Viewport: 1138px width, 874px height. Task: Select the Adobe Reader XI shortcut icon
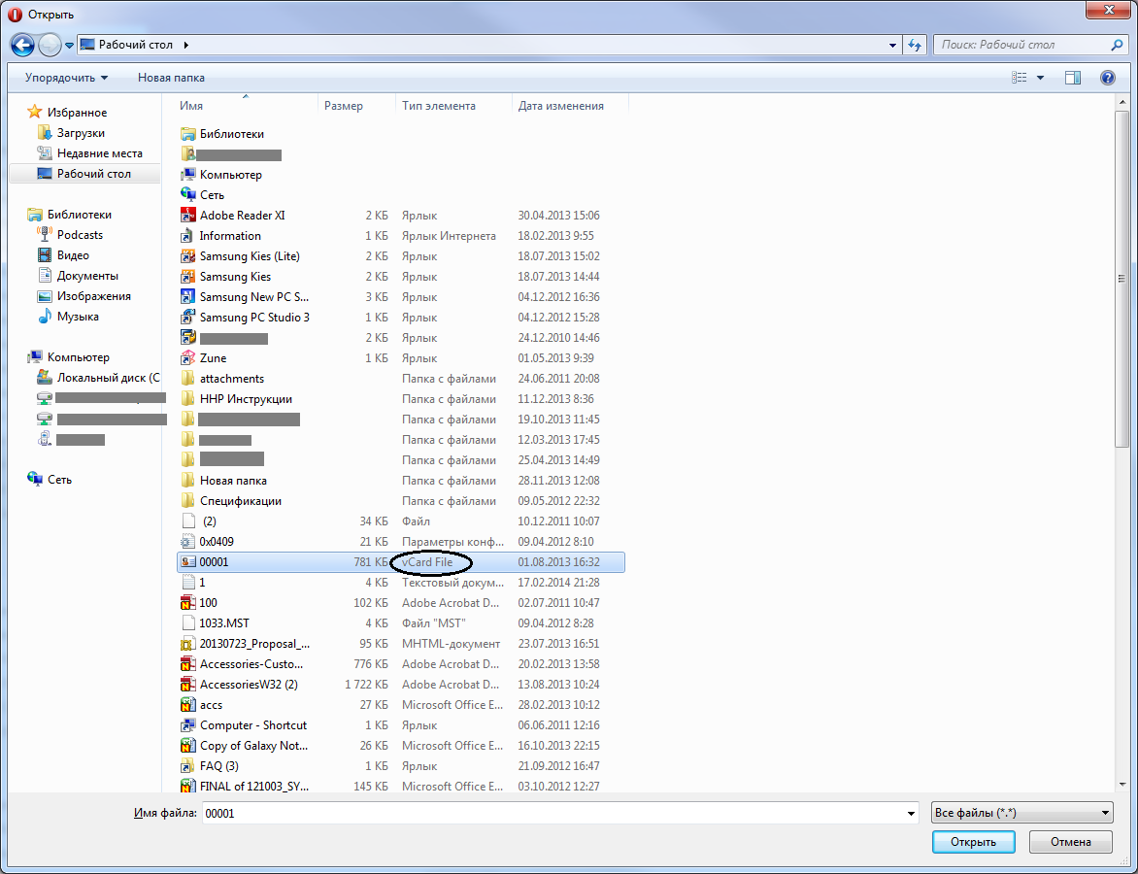(x=188, y=215)
